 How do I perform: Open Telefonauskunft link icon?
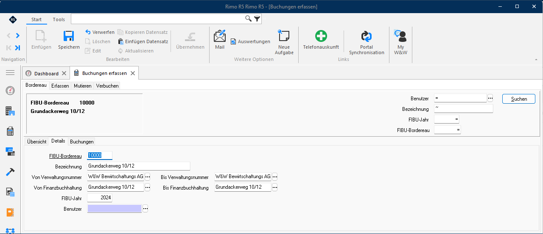click(x=321, y=36)
